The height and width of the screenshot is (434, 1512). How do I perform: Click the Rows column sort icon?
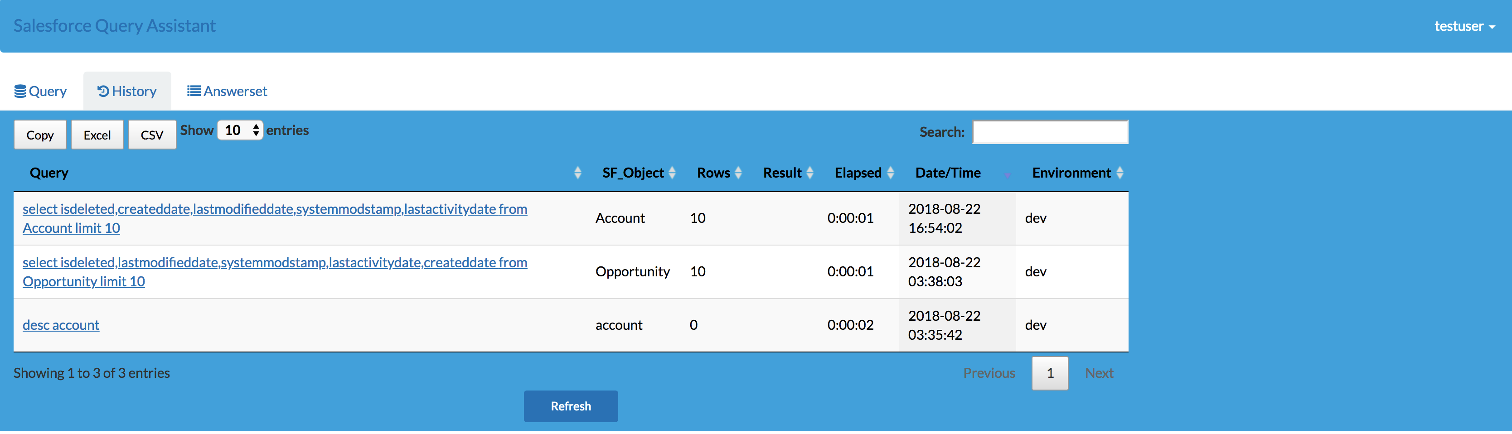(x=738, y=173)
